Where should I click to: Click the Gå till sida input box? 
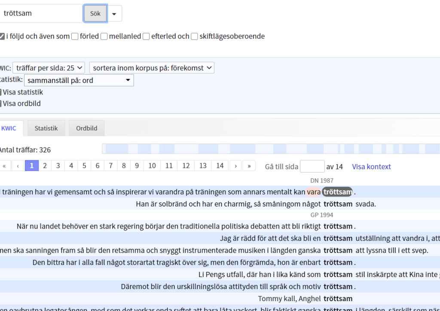[x=312, y=166]
